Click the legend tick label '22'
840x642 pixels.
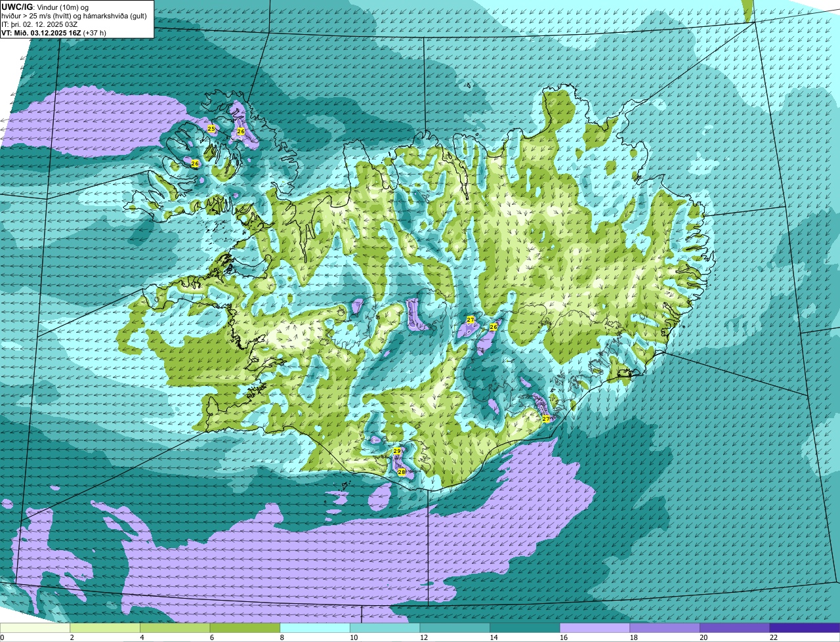[772, 637]
